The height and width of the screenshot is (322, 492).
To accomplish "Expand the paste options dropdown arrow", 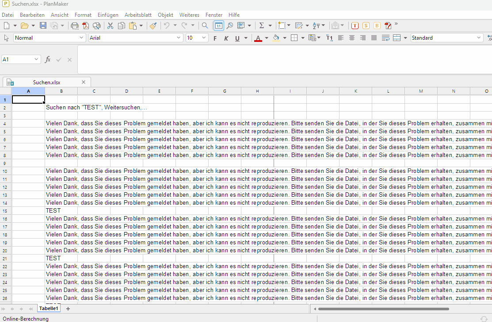I will coord(141,26).
